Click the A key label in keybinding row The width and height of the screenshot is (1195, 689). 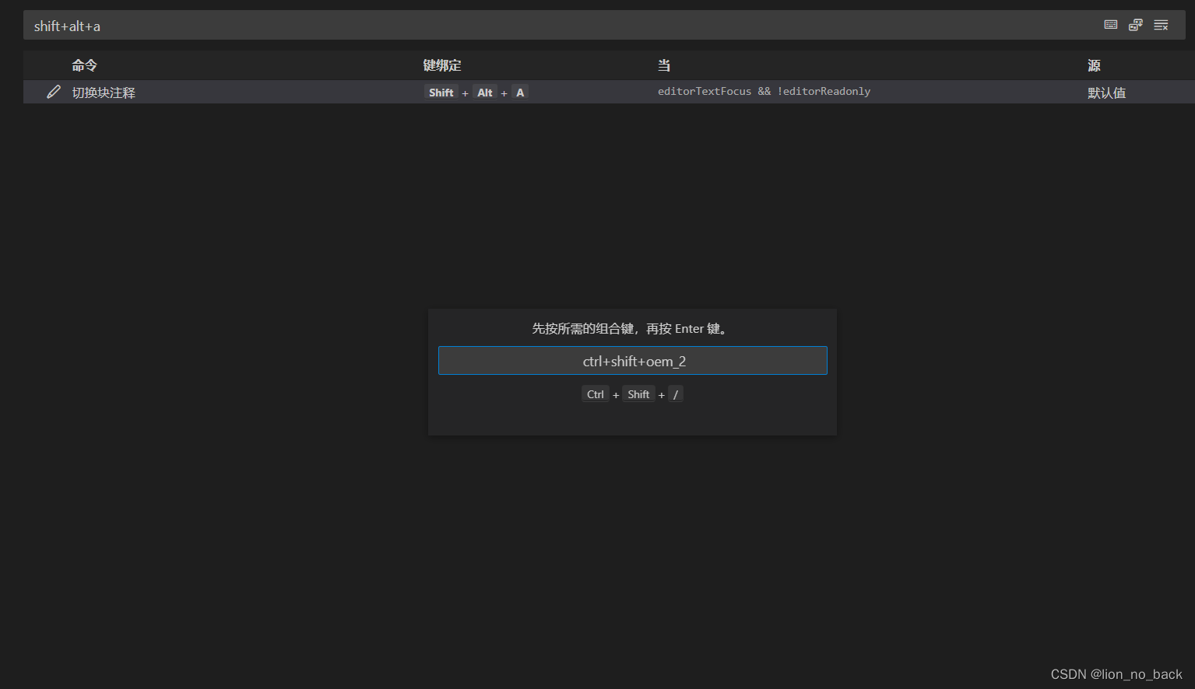[520, 93]
